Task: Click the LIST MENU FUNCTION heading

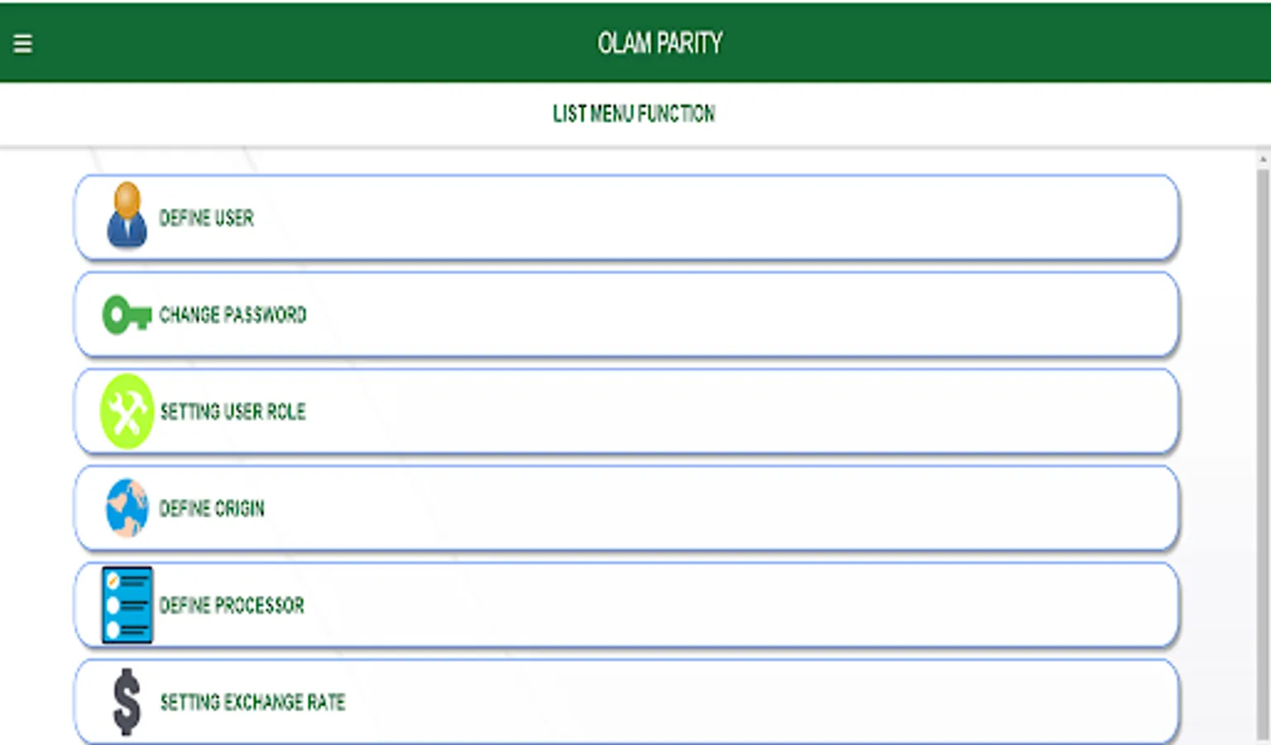Action: 634,113
